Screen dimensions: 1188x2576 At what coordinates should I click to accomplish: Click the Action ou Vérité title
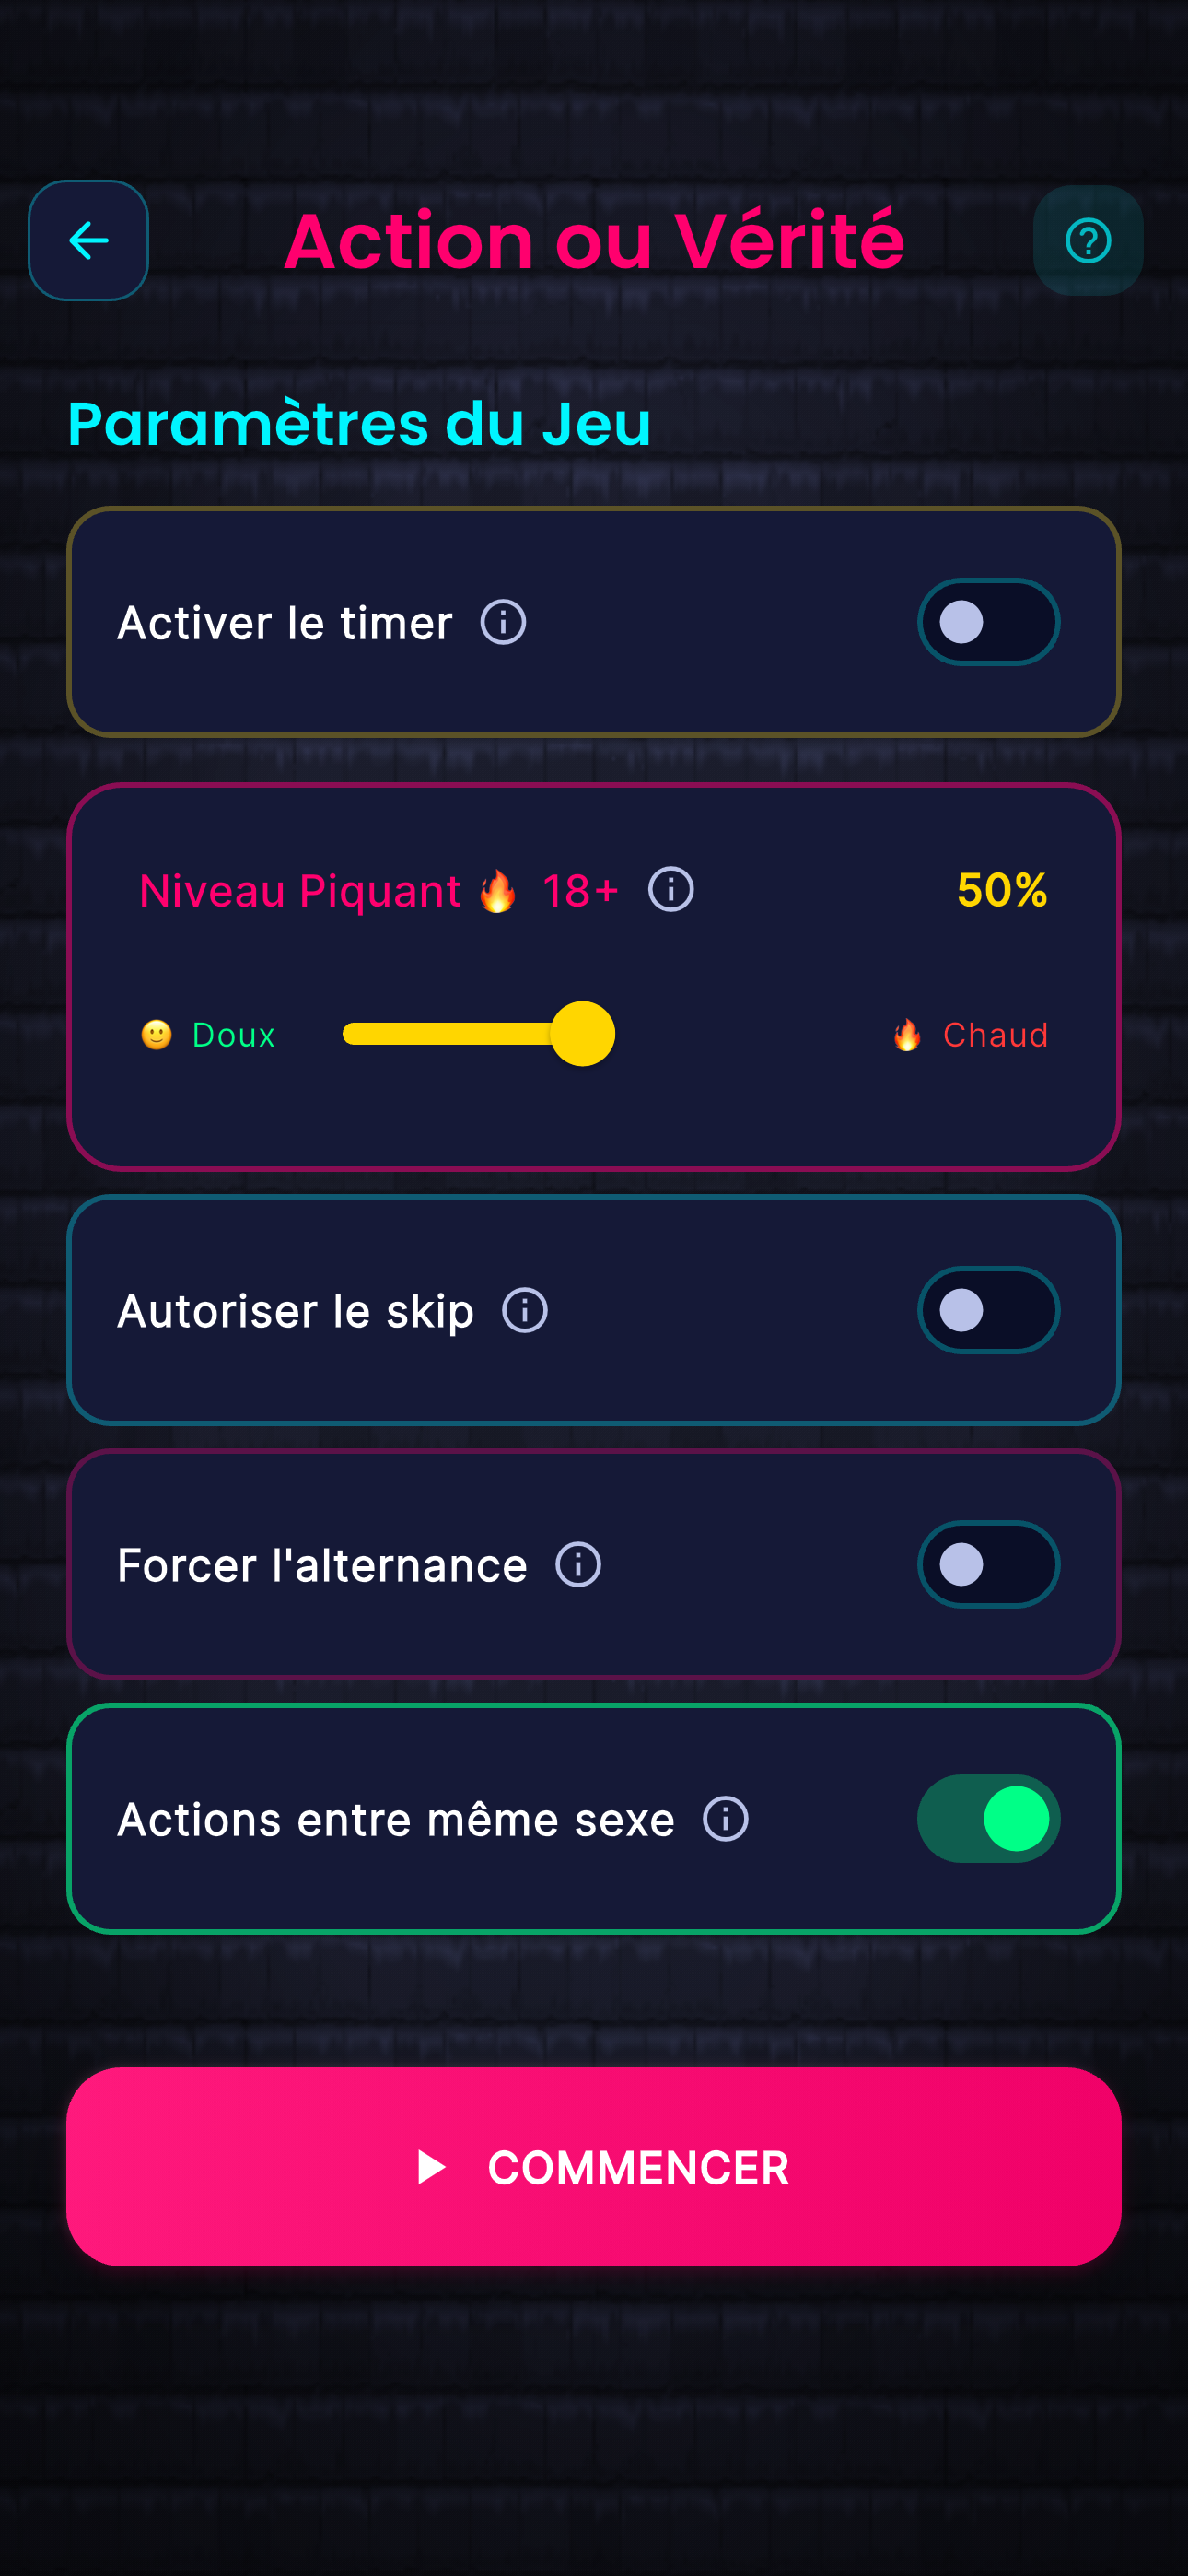coord(595,240)
